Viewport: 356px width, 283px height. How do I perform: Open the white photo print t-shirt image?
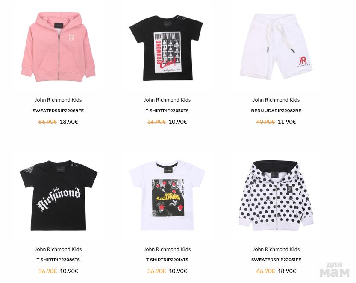(x=167, y=195)
